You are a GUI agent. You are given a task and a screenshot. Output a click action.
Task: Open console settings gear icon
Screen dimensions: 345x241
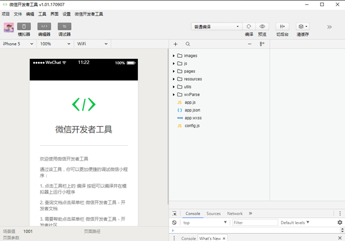(x=340, y=223)
